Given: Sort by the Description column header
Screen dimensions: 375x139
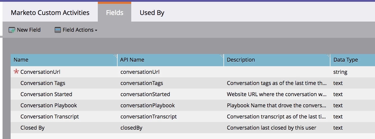Looking at the screenshot, I should tap(277, 60).
